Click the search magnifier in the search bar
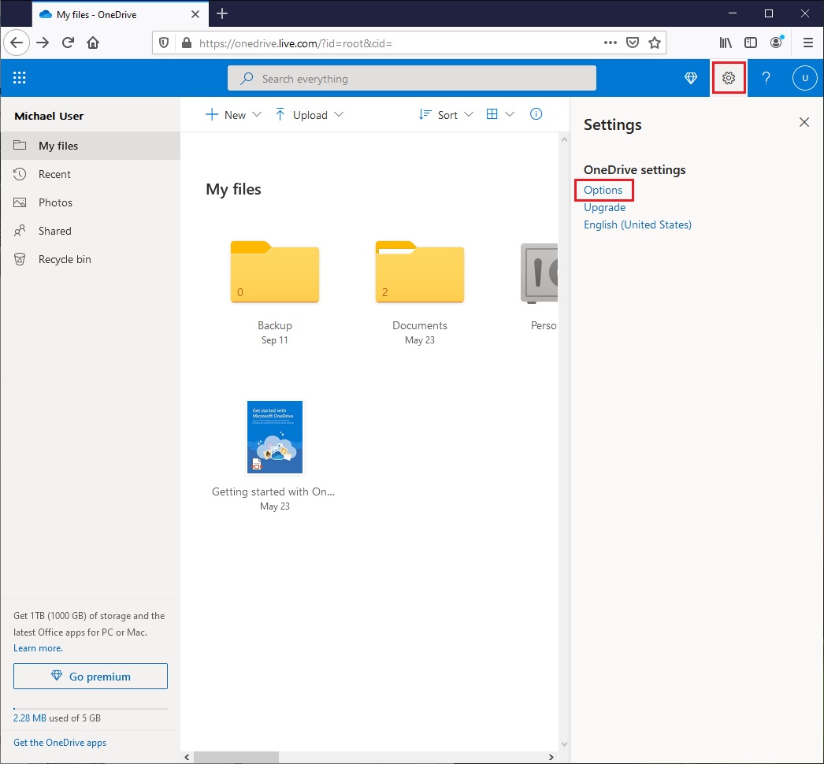The height and width of the screenshot is (764, 824). tap(244, 78)
